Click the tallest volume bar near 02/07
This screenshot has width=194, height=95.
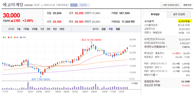pos(28,86)
